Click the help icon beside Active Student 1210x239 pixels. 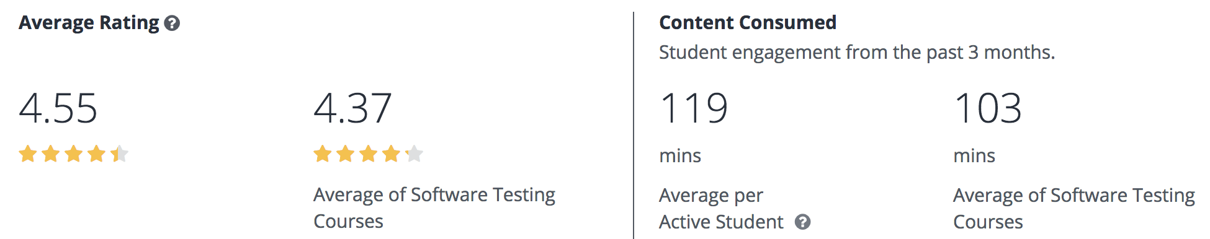[x=803, y=222]
